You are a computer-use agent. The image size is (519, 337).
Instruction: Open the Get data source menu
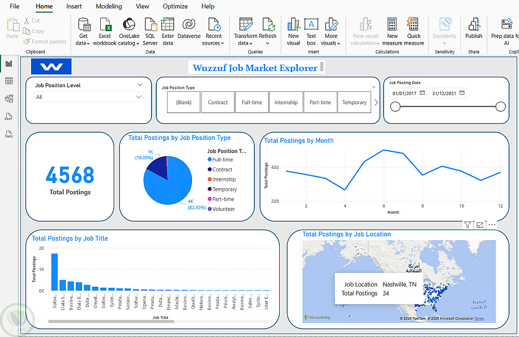point(83,32)
